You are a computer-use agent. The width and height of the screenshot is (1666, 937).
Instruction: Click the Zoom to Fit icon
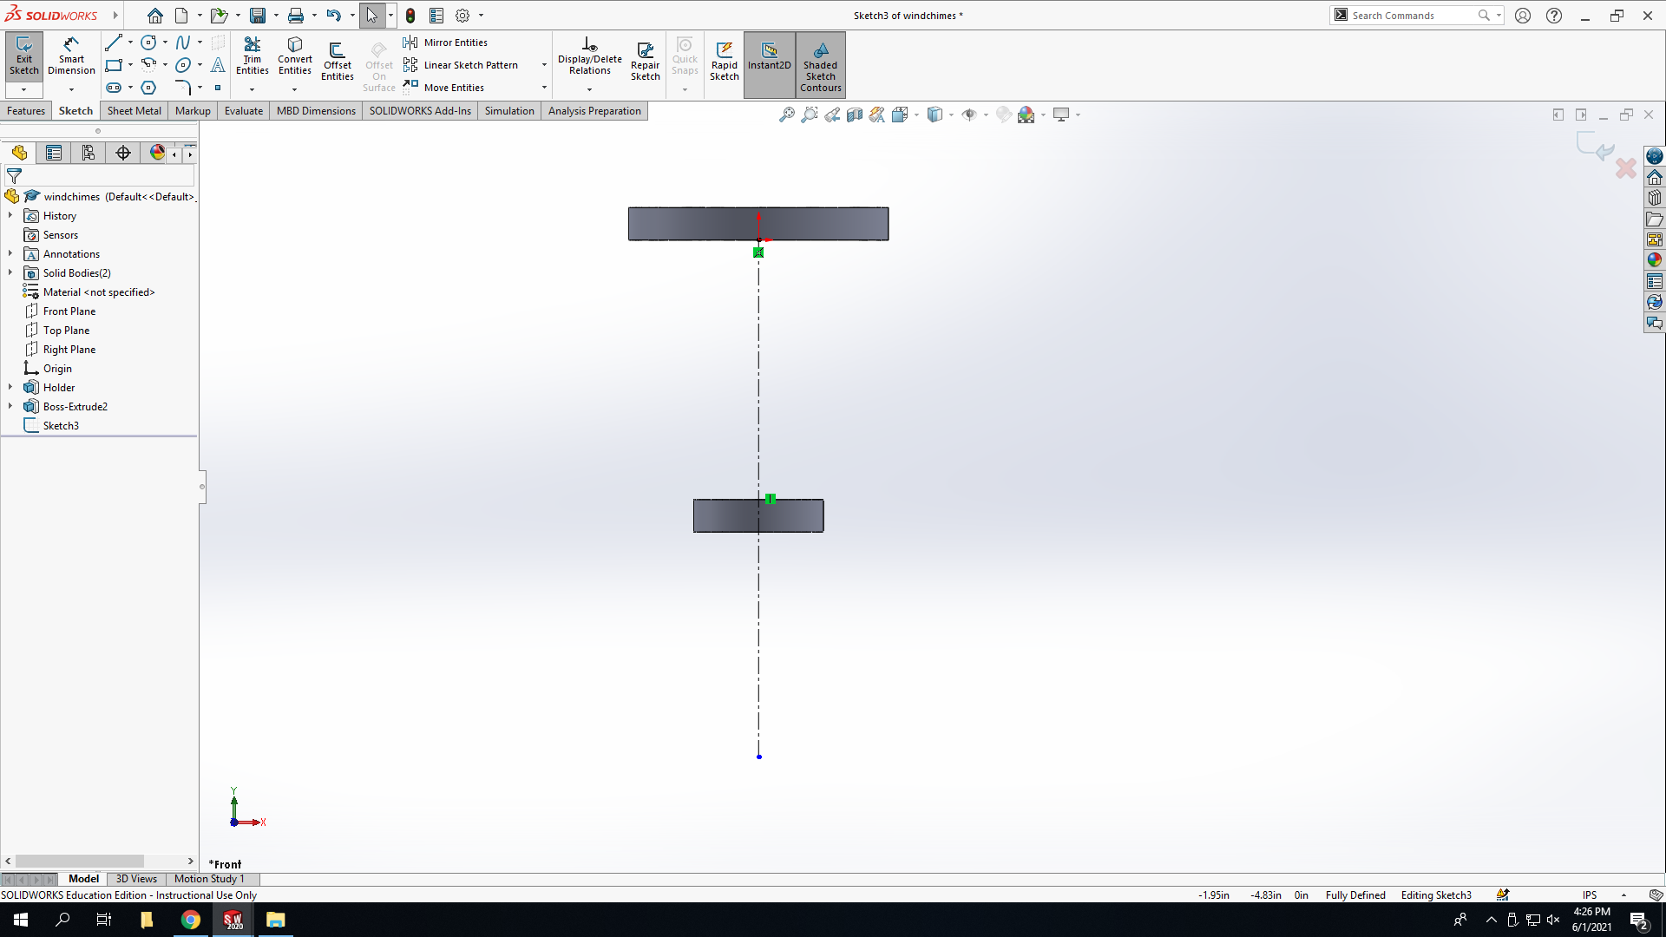[x=786, y=115]
